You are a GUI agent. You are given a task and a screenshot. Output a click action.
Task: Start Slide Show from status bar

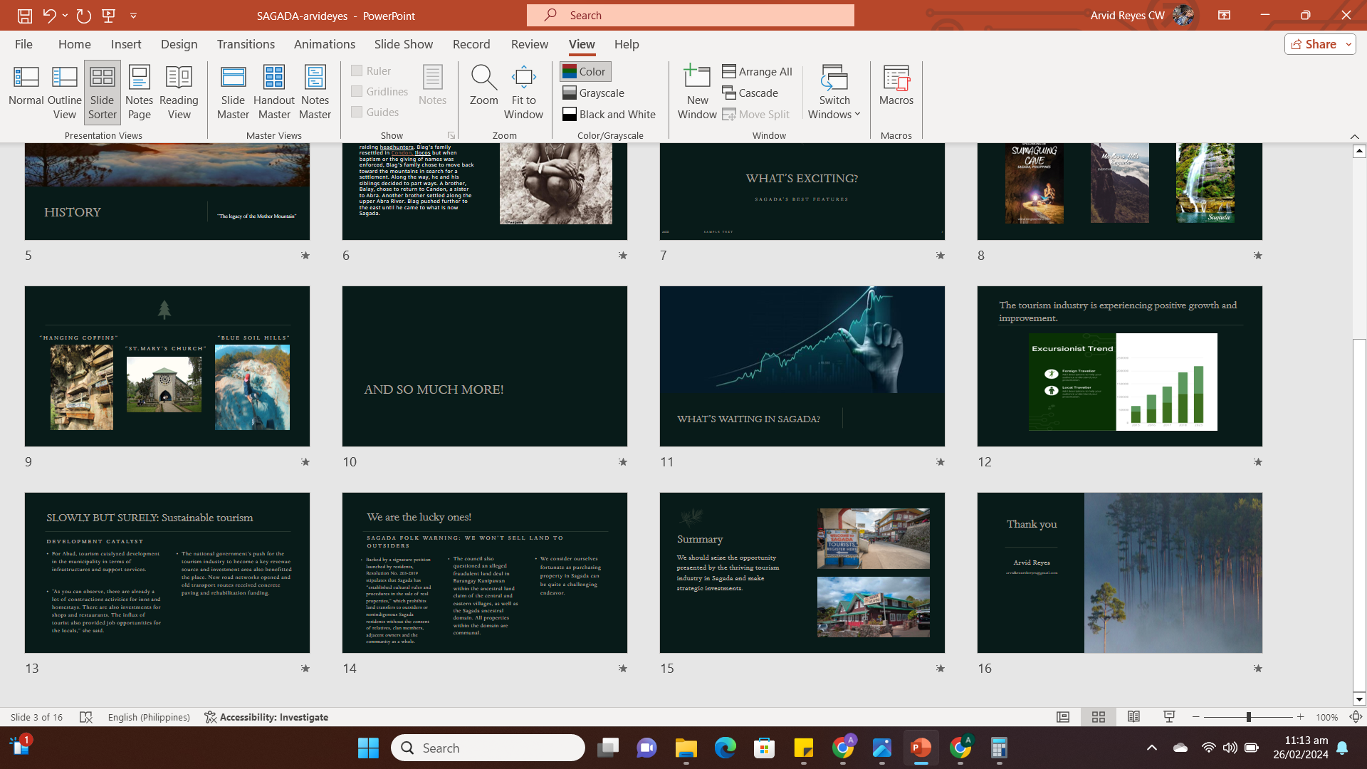tap(1169, 717)
